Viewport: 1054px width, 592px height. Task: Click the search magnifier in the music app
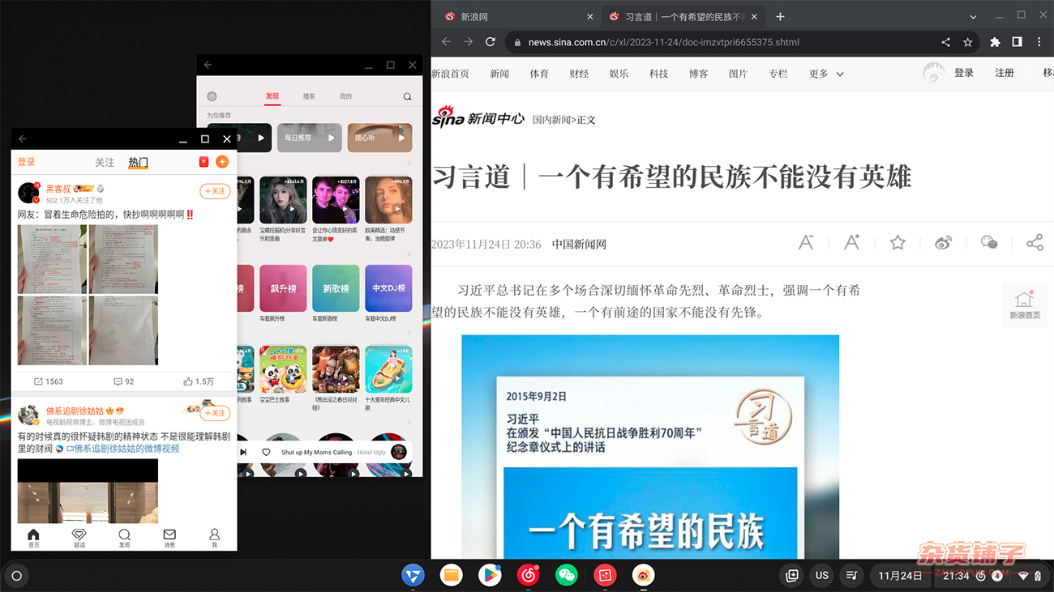[x=408, y=96]
